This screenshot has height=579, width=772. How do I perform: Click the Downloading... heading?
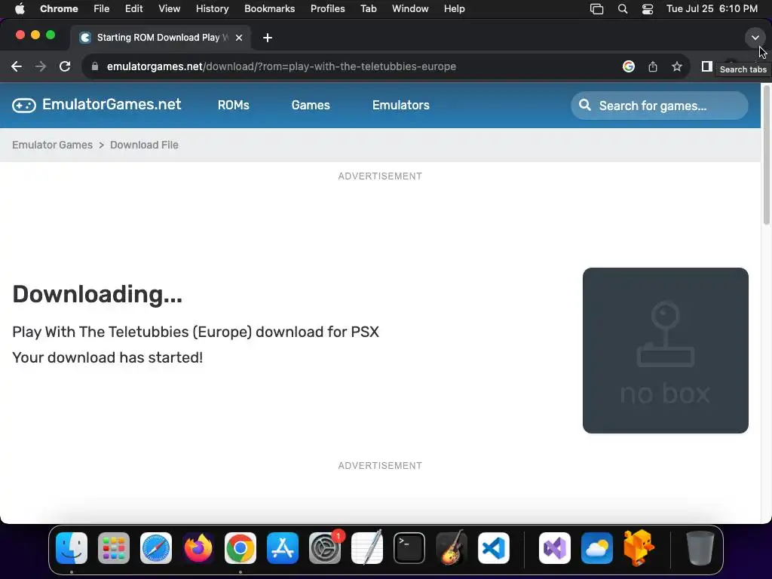tap(97, 294)
